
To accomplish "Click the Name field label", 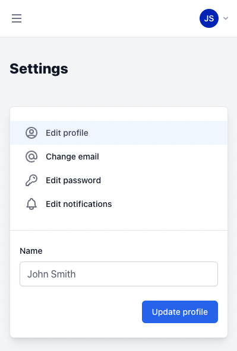I will [x=31, y=251].
